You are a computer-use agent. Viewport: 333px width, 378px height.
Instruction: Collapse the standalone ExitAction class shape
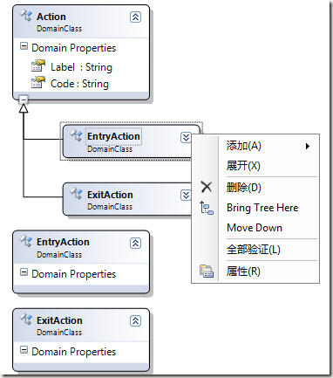135,320
